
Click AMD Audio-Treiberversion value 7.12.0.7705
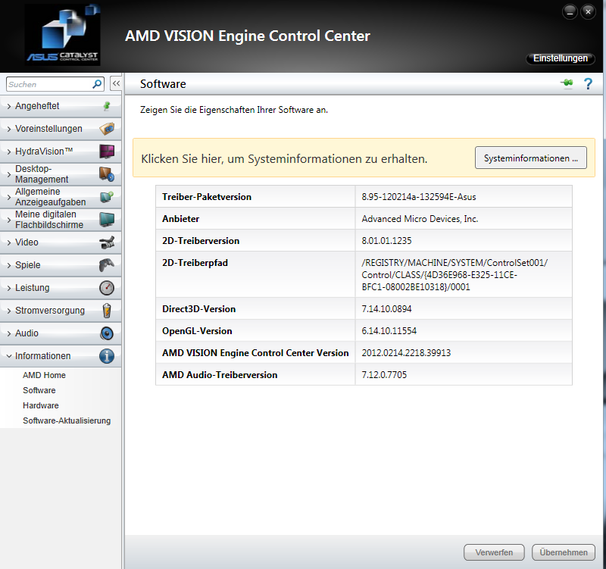coord(384,375)
